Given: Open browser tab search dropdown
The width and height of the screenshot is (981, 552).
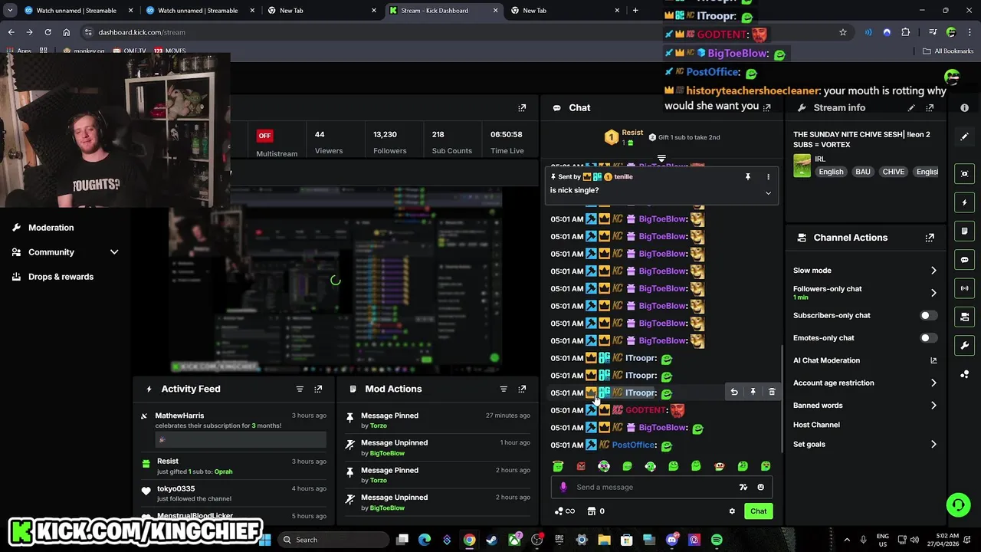Looking at the screenshot, I should point(10,11).
